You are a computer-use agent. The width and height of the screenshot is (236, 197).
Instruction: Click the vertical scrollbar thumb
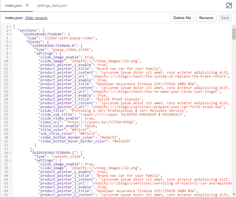[234, 34]
